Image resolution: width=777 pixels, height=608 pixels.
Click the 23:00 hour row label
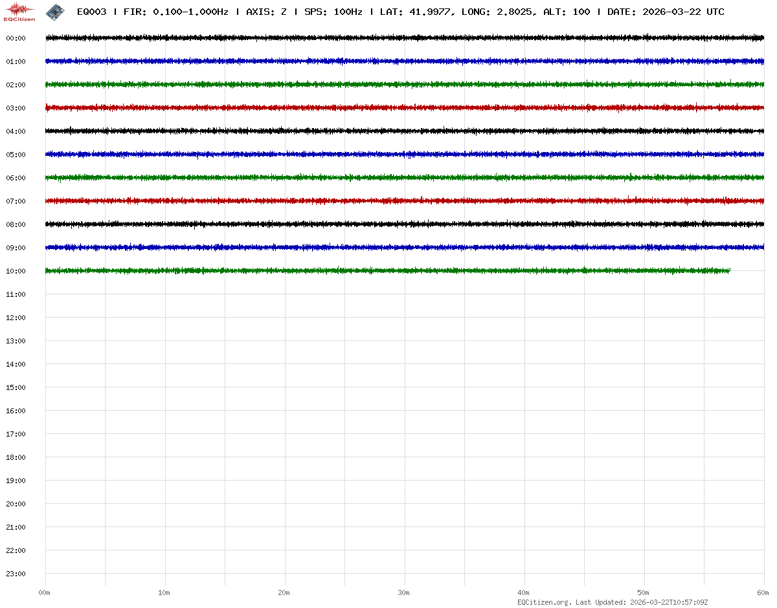(x=16, y=574)
